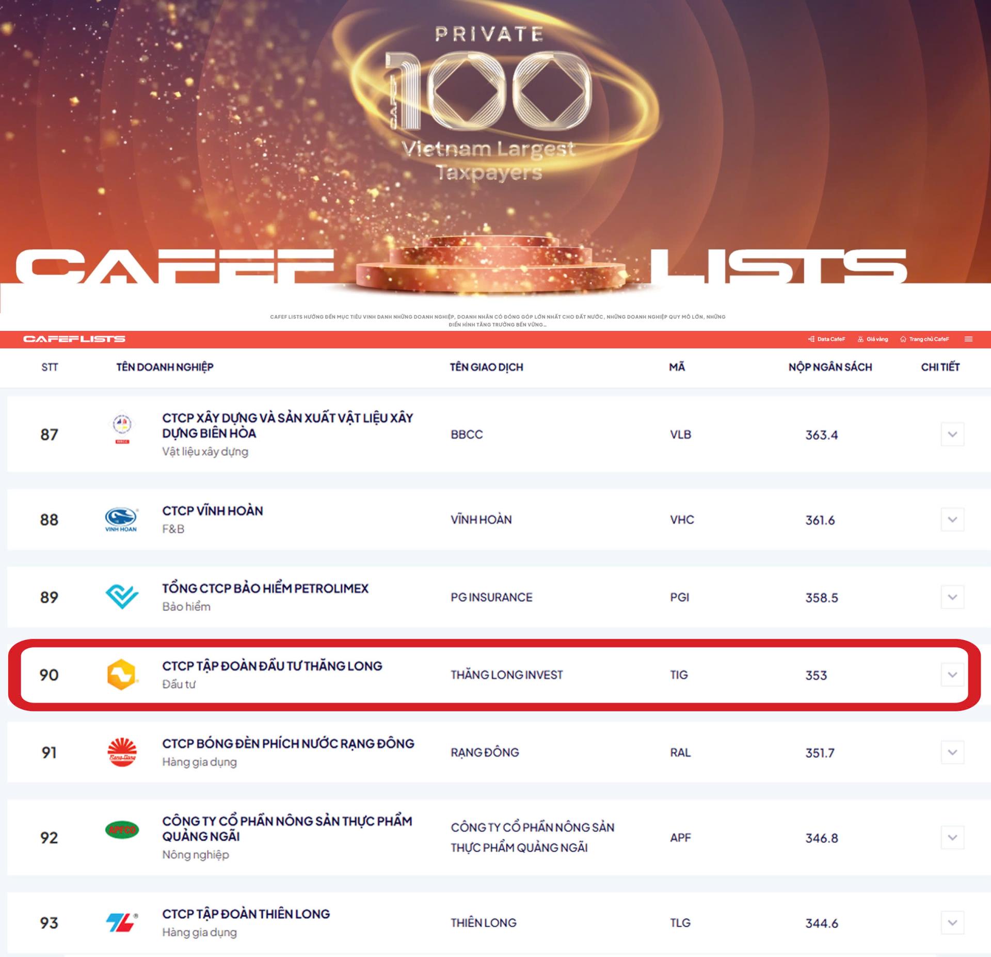Open the Giá vàng gold price link
The width and height of the screenshot is (991, 957).
873,339
